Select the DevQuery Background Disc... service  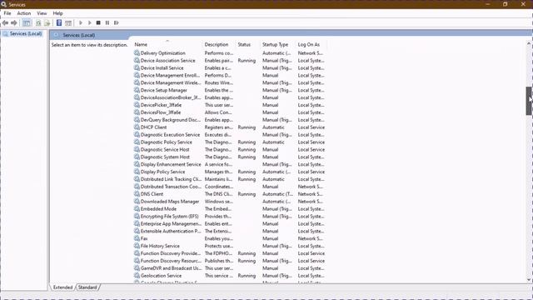click(230, 120)
